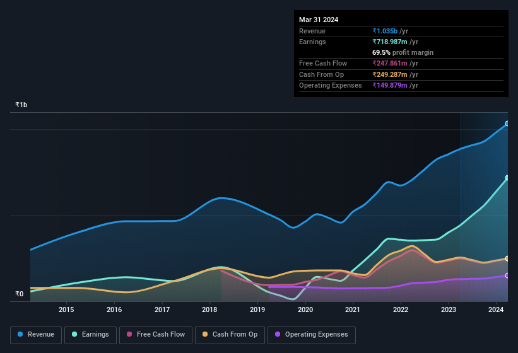
Task: Toggle the Operating Expenses legend button
Action: click(x=312, y=335)
